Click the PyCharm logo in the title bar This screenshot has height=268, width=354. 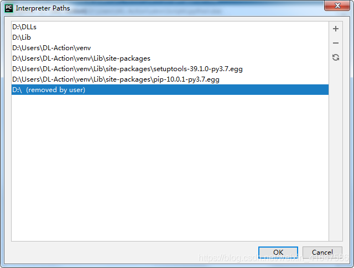[9, 8]
